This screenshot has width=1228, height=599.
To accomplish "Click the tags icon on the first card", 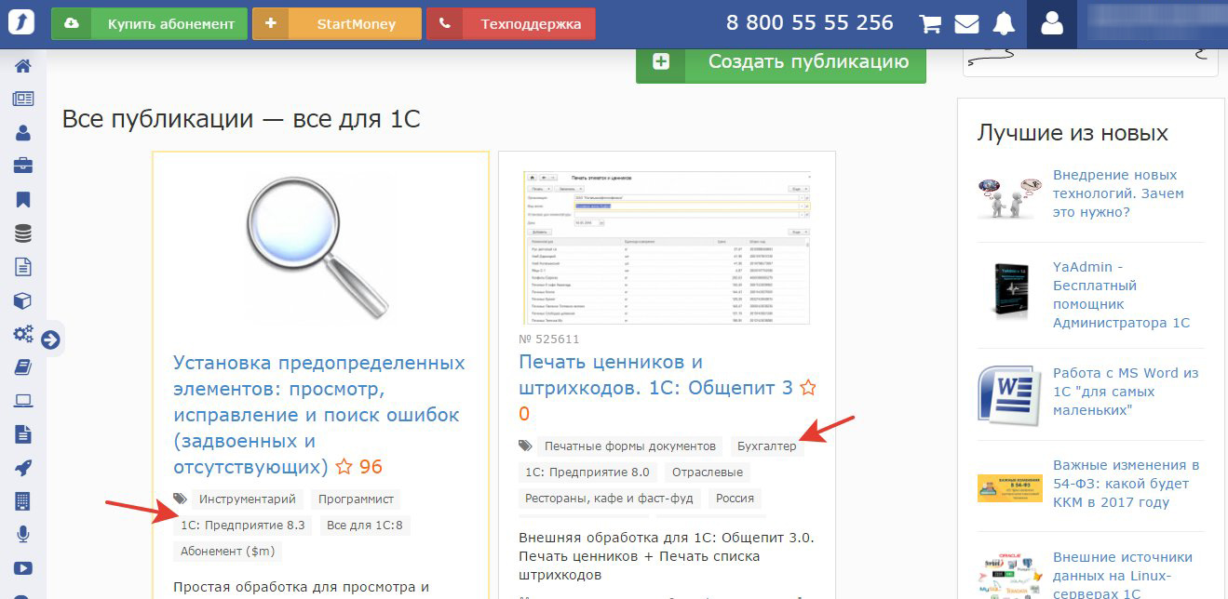I will (x=181, y=499).
